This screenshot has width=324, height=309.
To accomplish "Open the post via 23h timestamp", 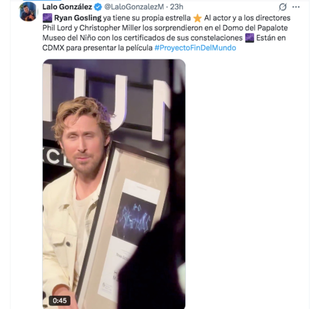I will pyautogui.click(x=177, y=7).
